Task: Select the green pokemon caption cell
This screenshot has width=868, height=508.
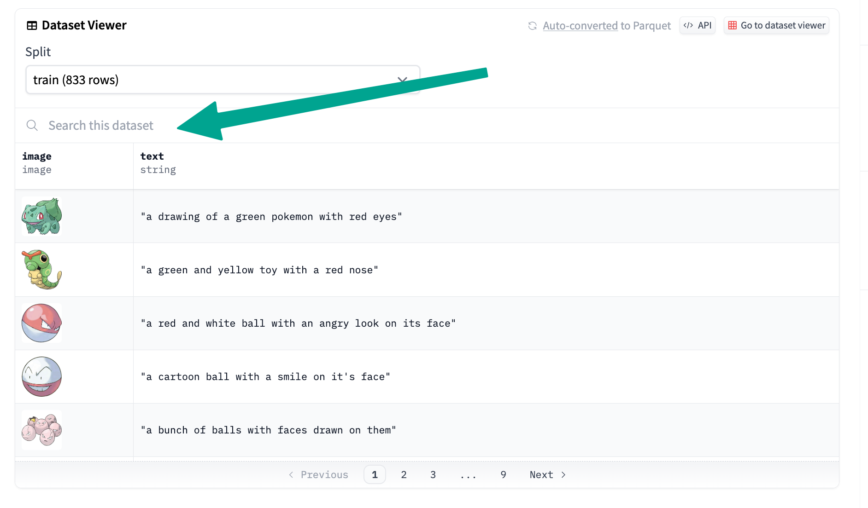Action: pyautogui.click(x=271, y=217)
